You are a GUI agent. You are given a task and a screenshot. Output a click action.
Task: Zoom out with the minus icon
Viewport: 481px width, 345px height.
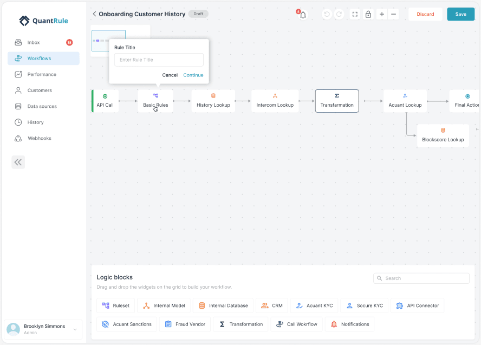pyautogui.click(x=393, y=14)
